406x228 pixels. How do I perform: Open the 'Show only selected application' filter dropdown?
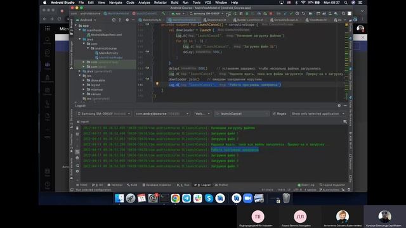pos(318,114)
